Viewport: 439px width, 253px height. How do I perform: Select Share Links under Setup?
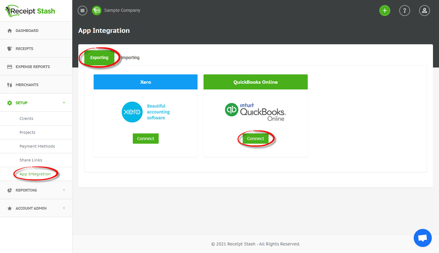tap(36, 160)
